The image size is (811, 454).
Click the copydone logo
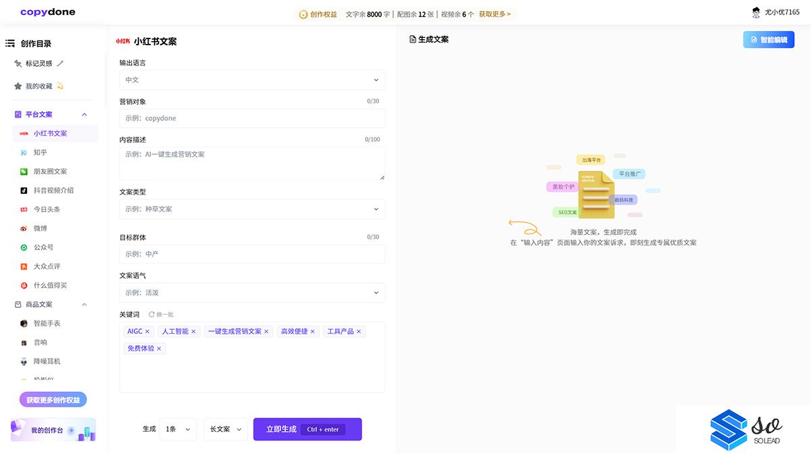coord(48,12)
